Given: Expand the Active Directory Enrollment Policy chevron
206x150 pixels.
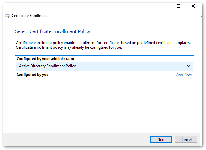Looking at the screenshot, I should 188,66.
